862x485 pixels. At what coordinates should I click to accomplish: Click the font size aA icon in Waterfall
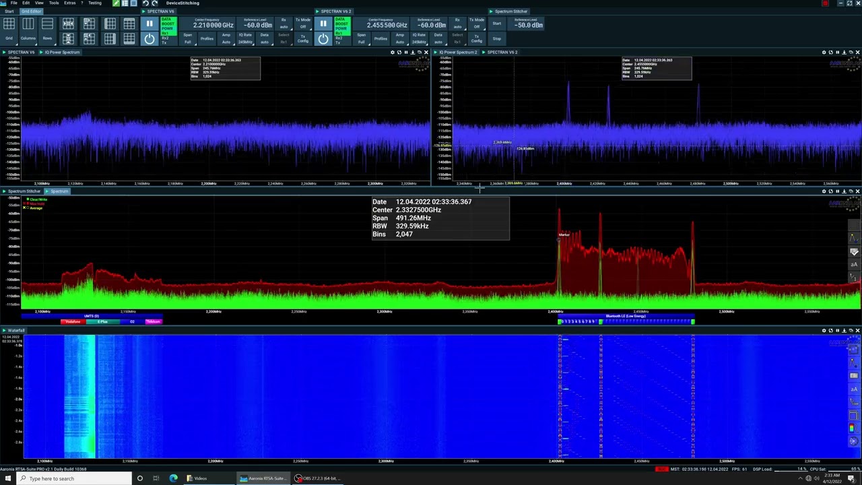point(854,389)
